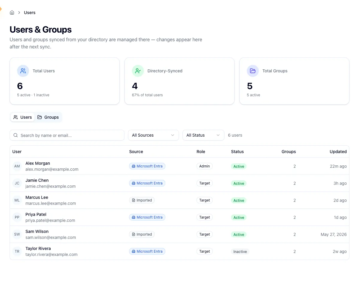Image resolution: width=359 pixels, height=299 pixels.
Task: Click the '6 users' count label
Action: (235, 135)
